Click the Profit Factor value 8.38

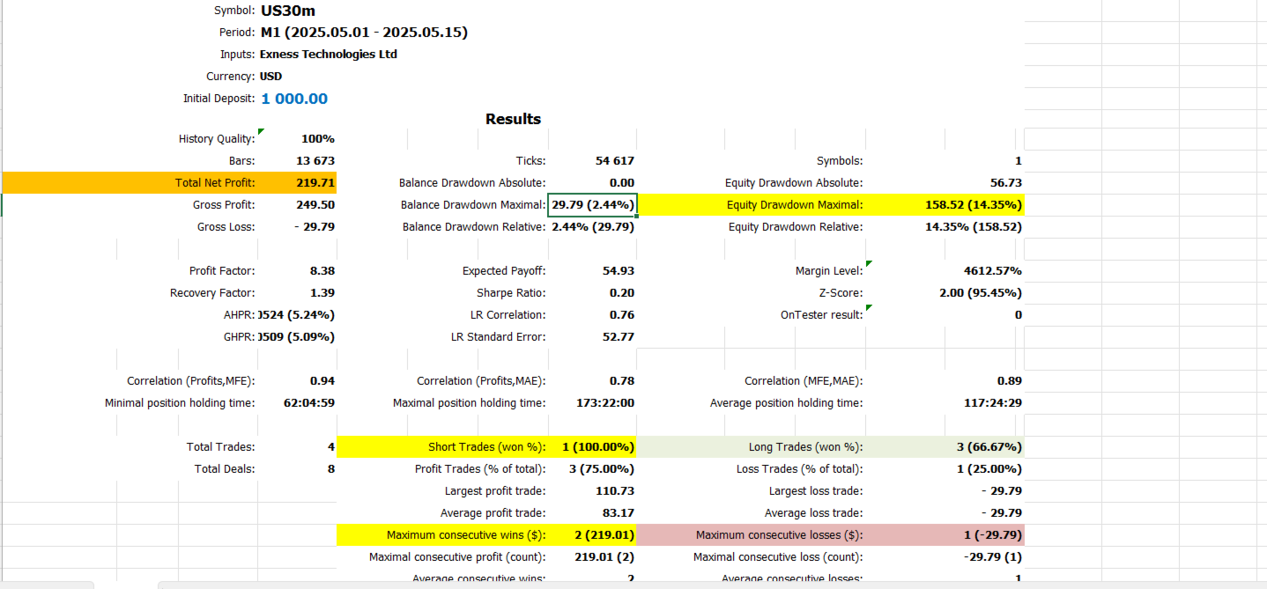click(322, 271)
